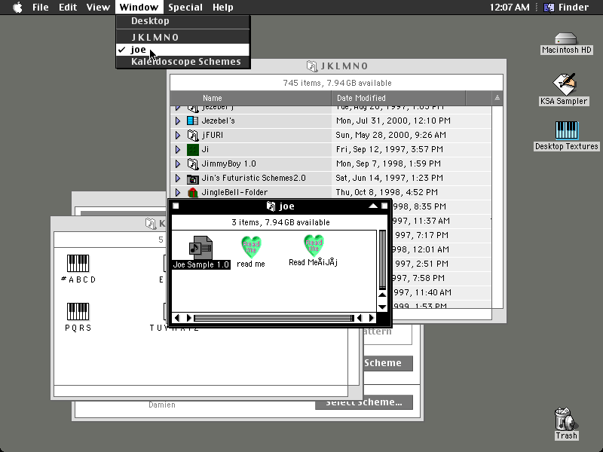Open the View menu
The height and width of the screenshot is (452, 603).
pos(98,8)
